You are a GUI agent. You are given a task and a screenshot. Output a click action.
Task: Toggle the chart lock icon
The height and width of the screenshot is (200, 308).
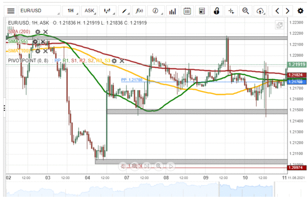point(217,11)
